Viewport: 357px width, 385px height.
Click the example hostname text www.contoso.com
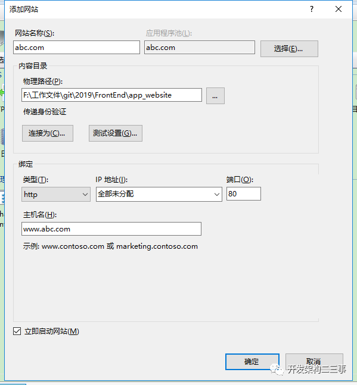tap(73, 246)
